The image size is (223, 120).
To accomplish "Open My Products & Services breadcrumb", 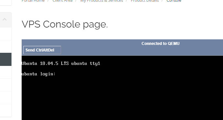I will pyautogui.click(x=102, y=1).
